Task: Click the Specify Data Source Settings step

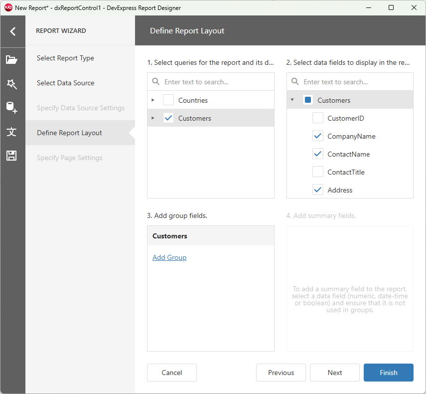Action: pos(81,108)
